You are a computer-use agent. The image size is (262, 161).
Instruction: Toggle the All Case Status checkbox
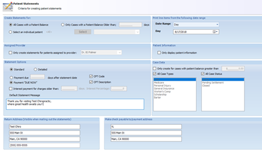coord(203,74)
